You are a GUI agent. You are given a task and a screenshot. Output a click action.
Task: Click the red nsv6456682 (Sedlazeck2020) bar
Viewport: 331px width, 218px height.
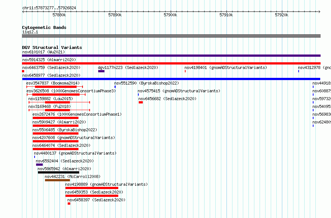(141, 102)
